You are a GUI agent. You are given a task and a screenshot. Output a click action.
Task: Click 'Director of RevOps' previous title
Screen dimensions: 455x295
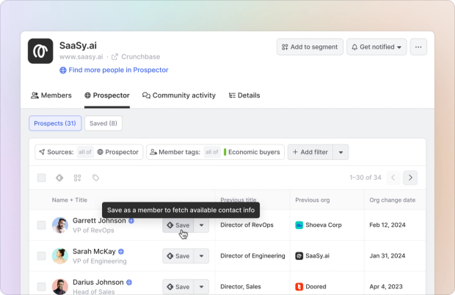tap(247, 225)
